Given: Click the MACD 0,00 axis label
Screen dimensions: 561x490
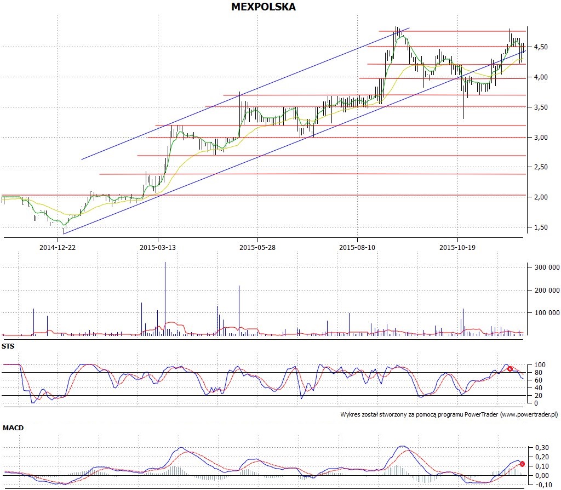Looking at the screenshot, I should pos(542,475).
